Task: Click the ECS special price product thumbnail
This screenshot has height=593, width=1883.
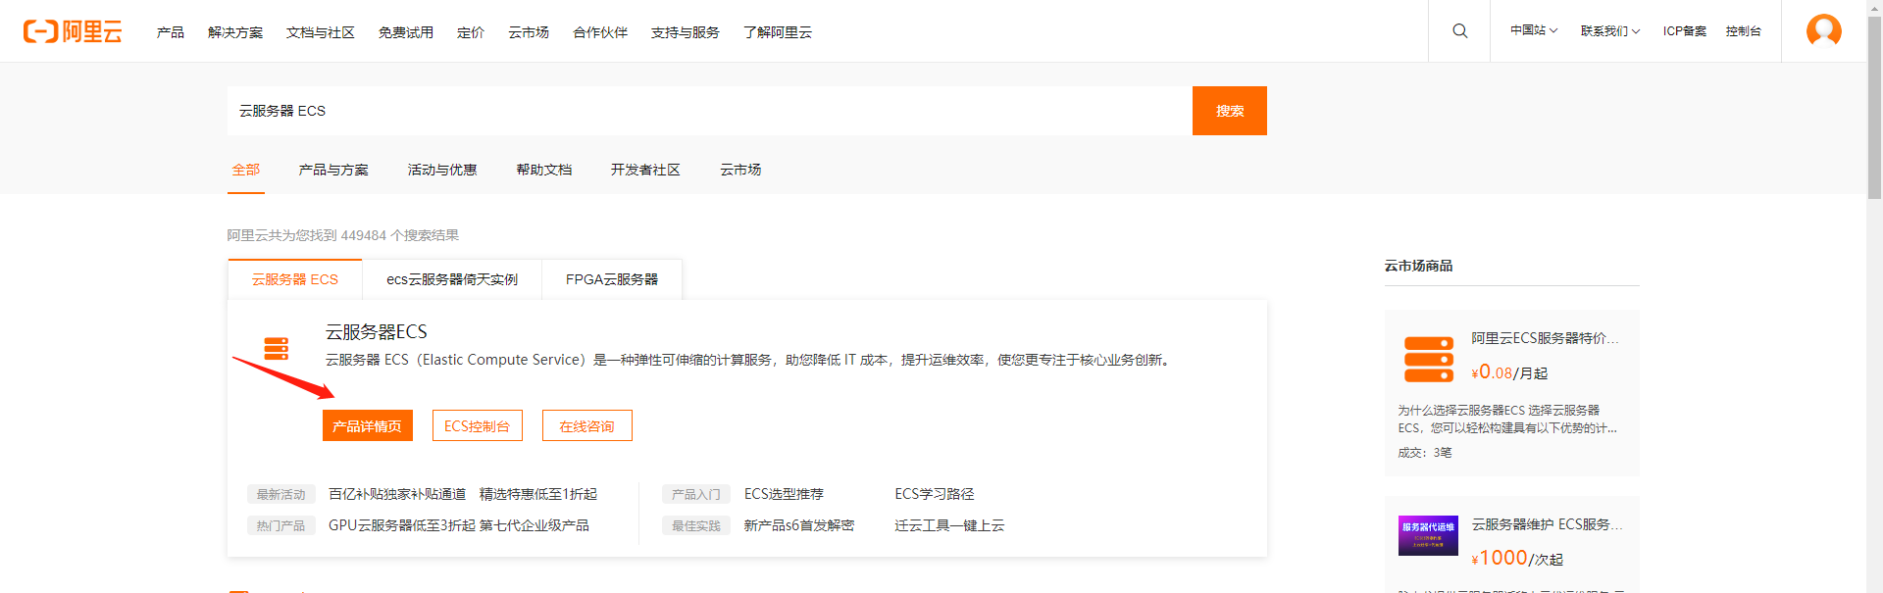Action: pos(1428,359)
